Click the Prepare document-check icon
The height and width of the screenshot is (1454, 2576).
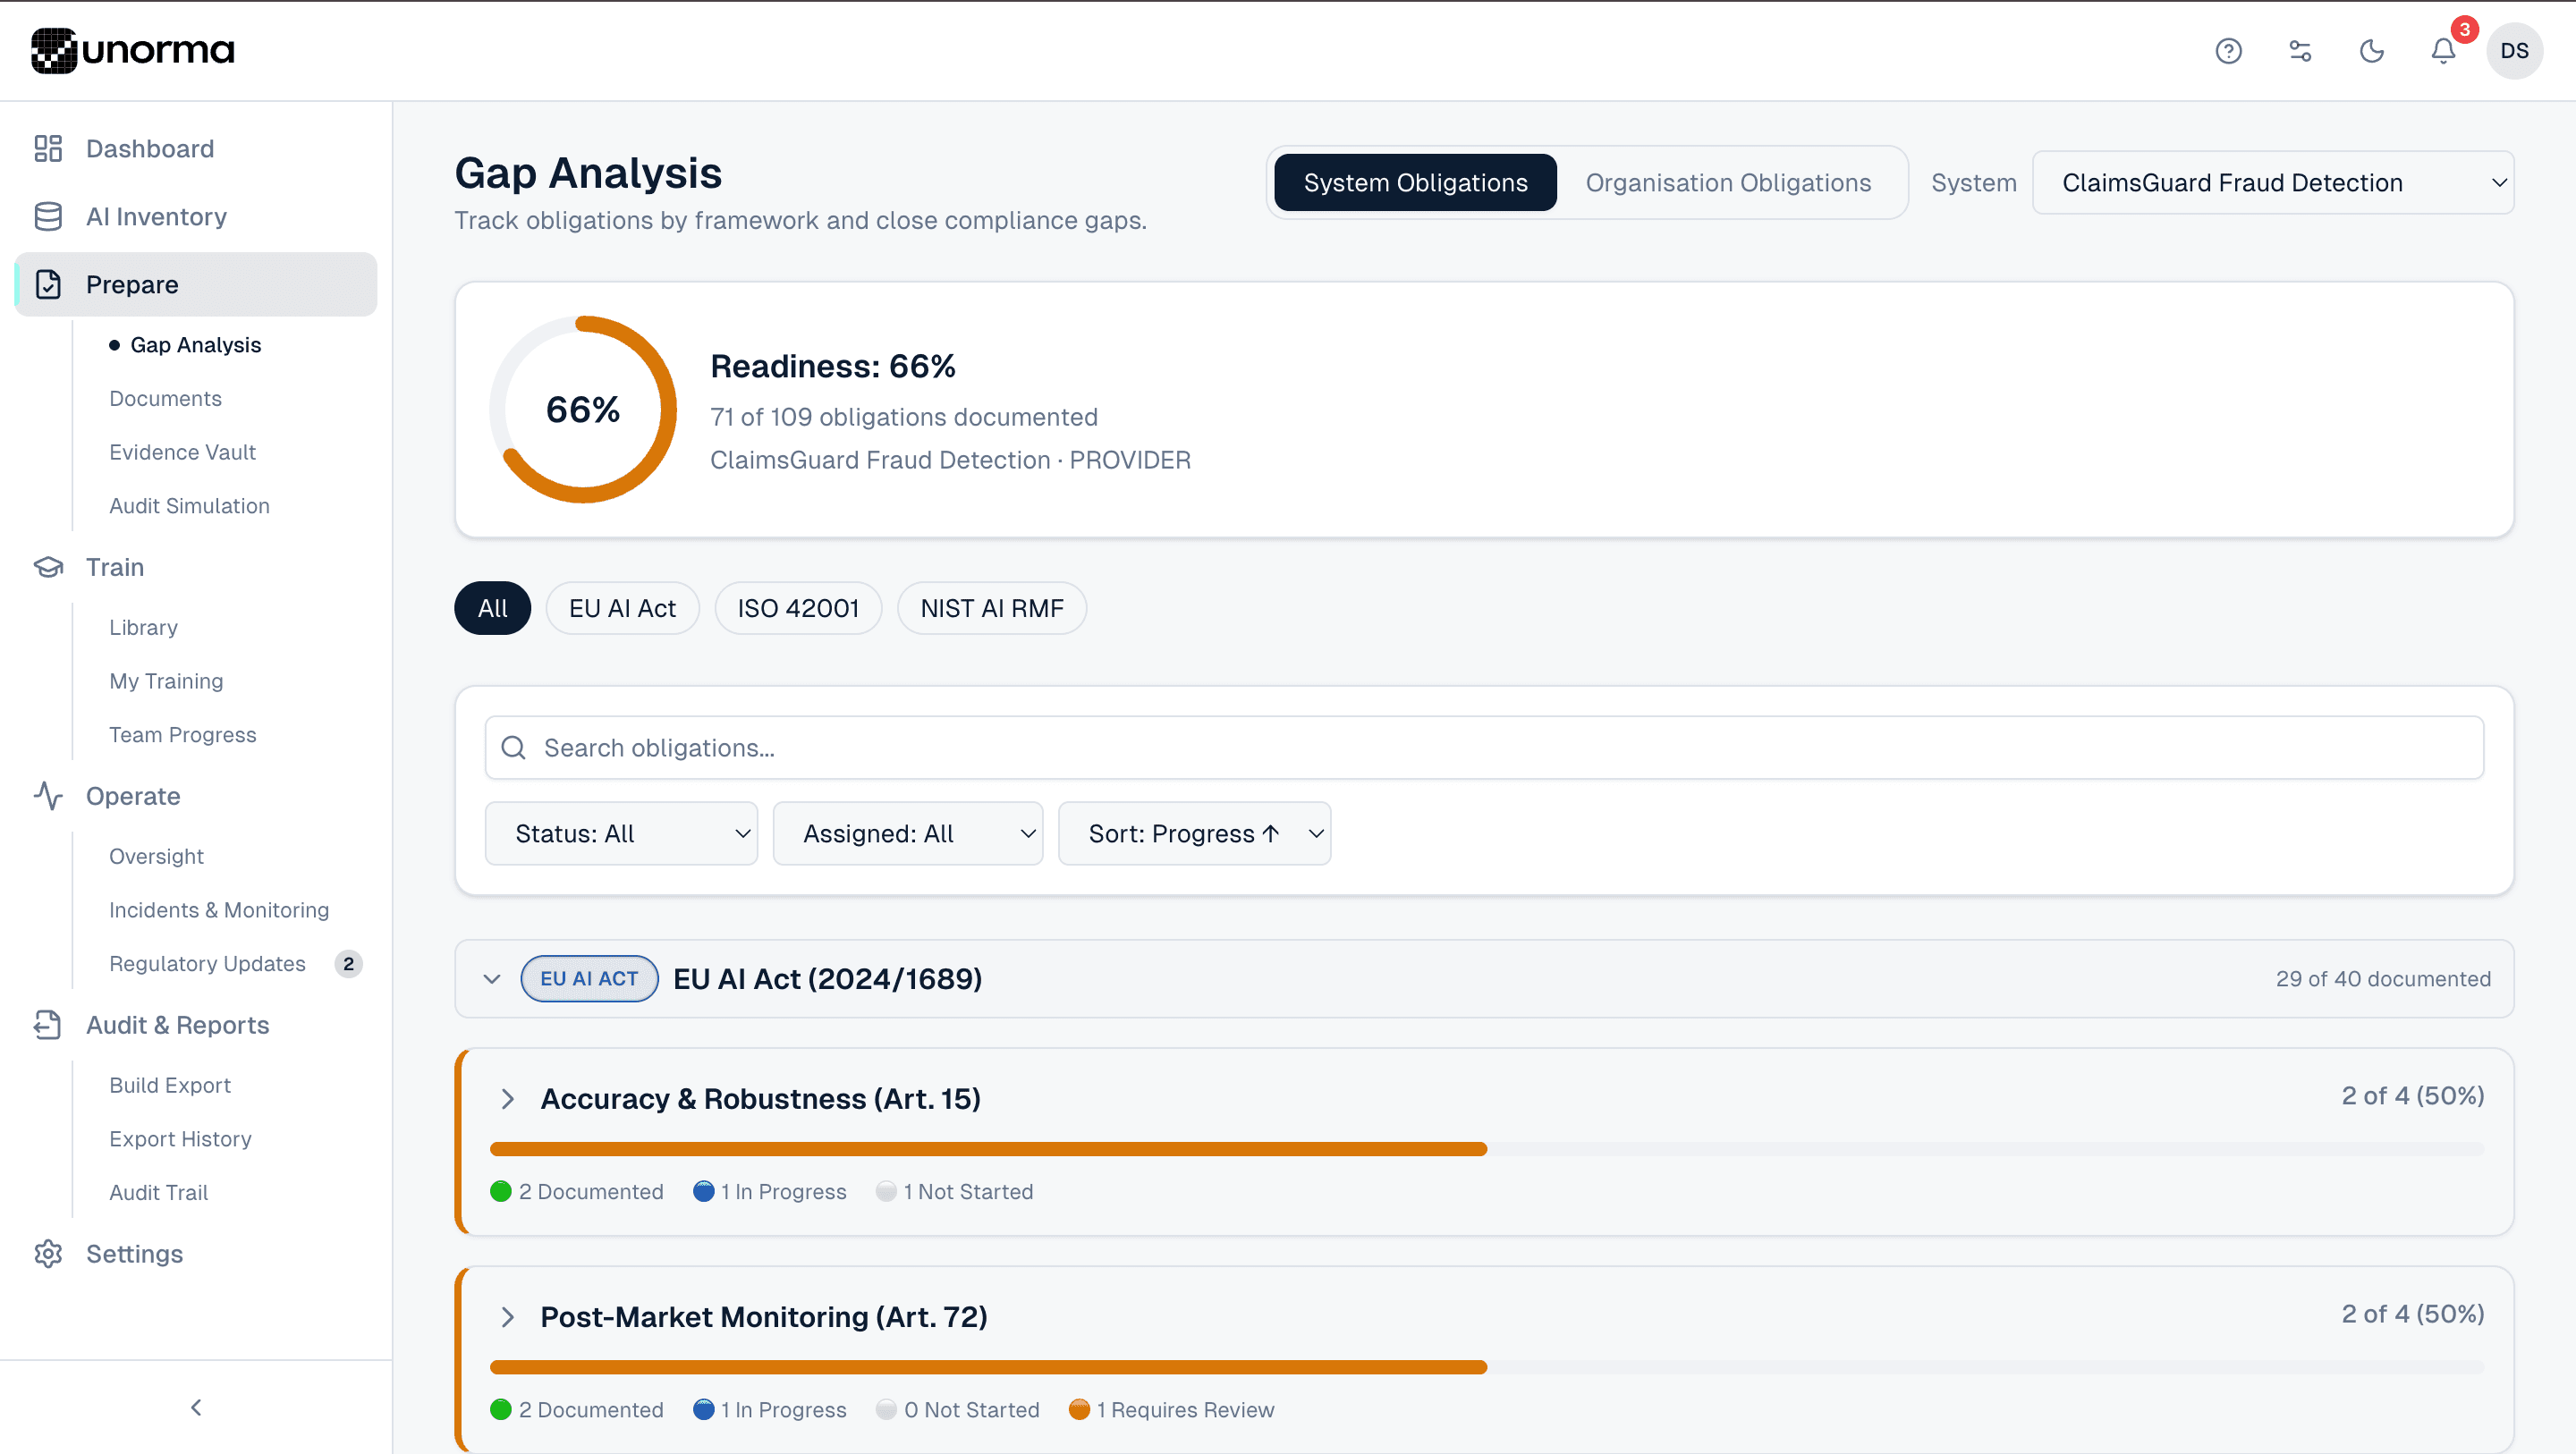(x=48, y=285)
